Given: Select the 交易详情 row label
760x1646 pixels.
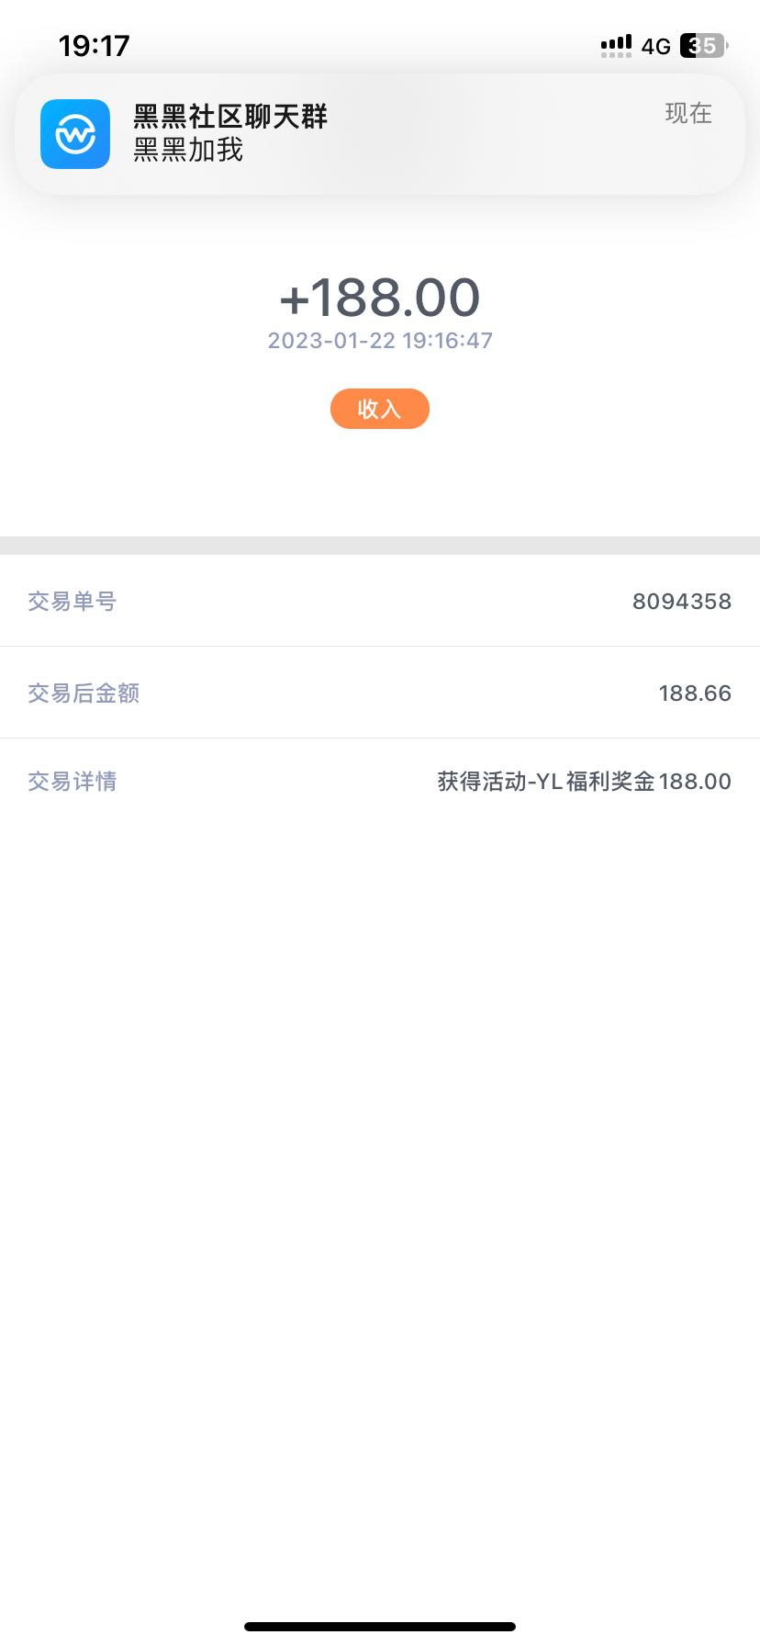Looking at the screenshot, I should (73, 782).
